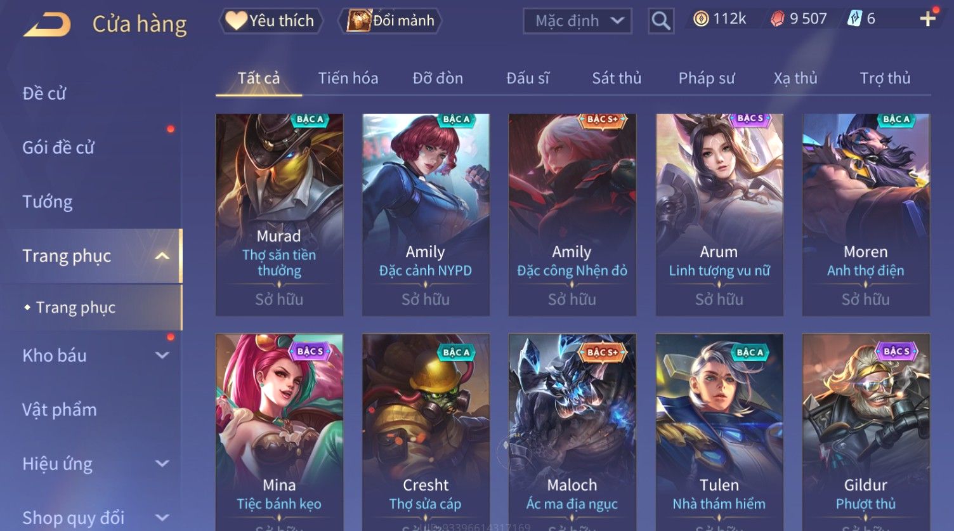
Task: Open Đổi mảnh fragment exchange
Action: 391,21
